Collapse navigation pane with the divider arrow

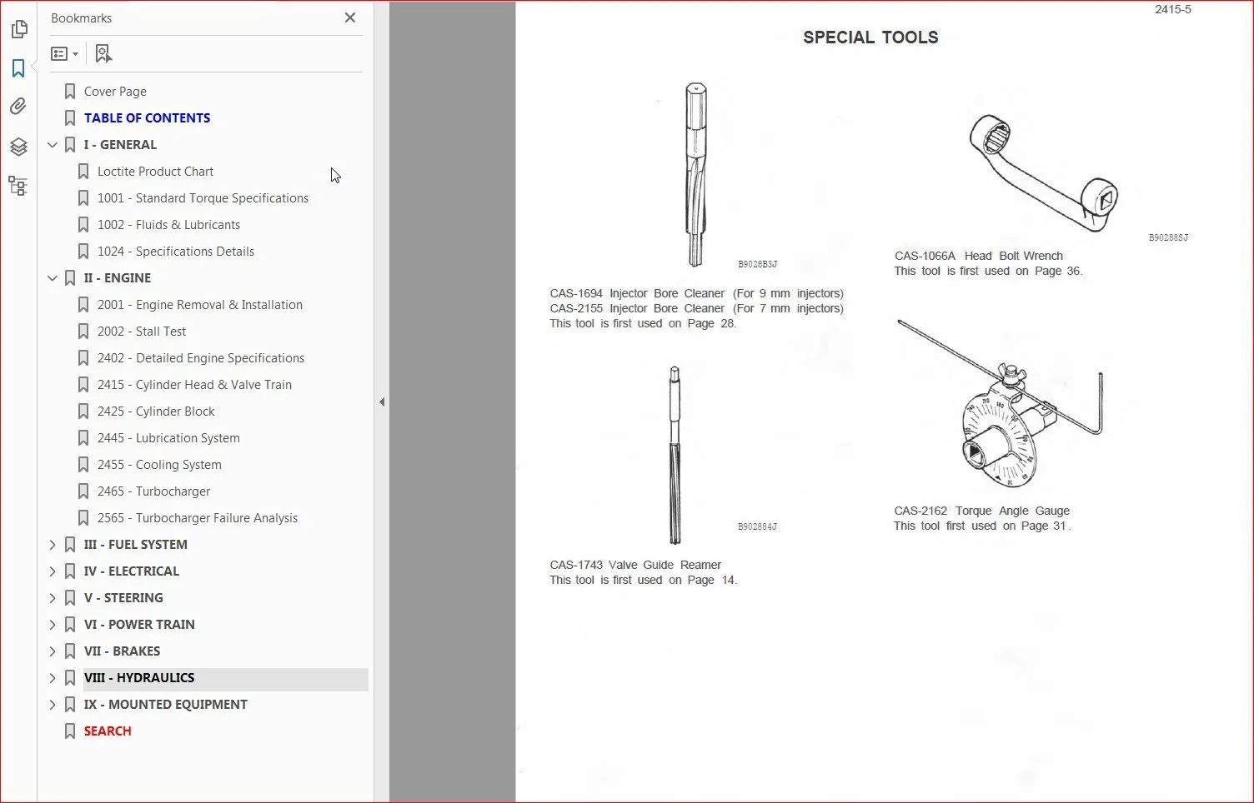pyautogui.click(x=382, y=401)
